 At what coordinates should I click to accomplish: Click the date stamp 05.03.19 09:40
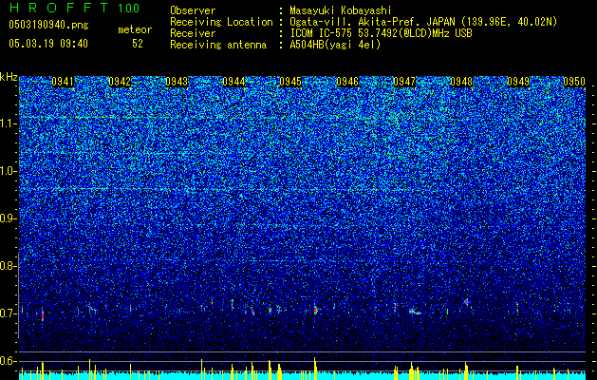(x=48, y=44)
